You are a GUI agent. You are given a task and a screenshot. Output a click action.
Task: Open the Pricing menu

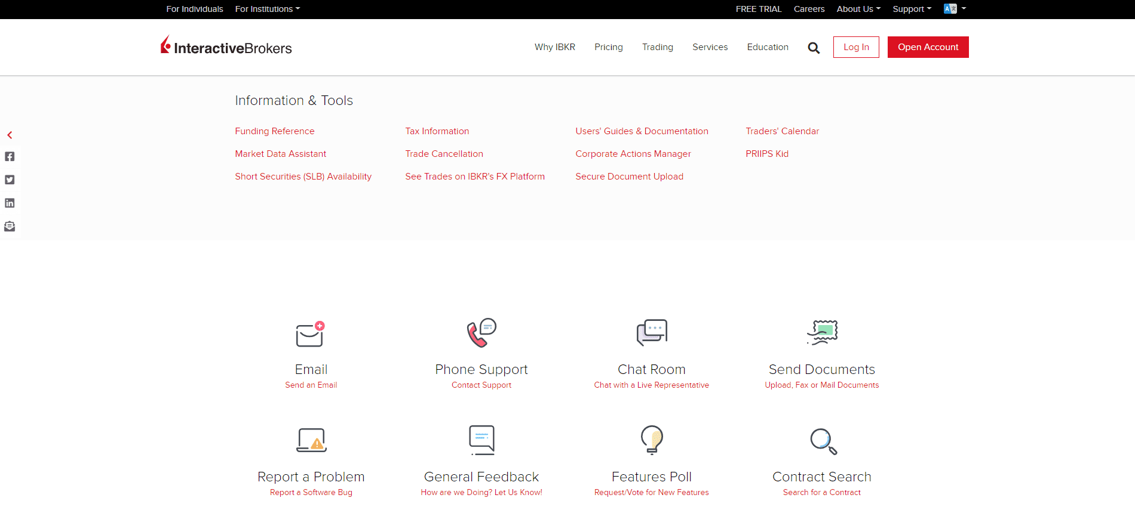[x=609, y=47]
